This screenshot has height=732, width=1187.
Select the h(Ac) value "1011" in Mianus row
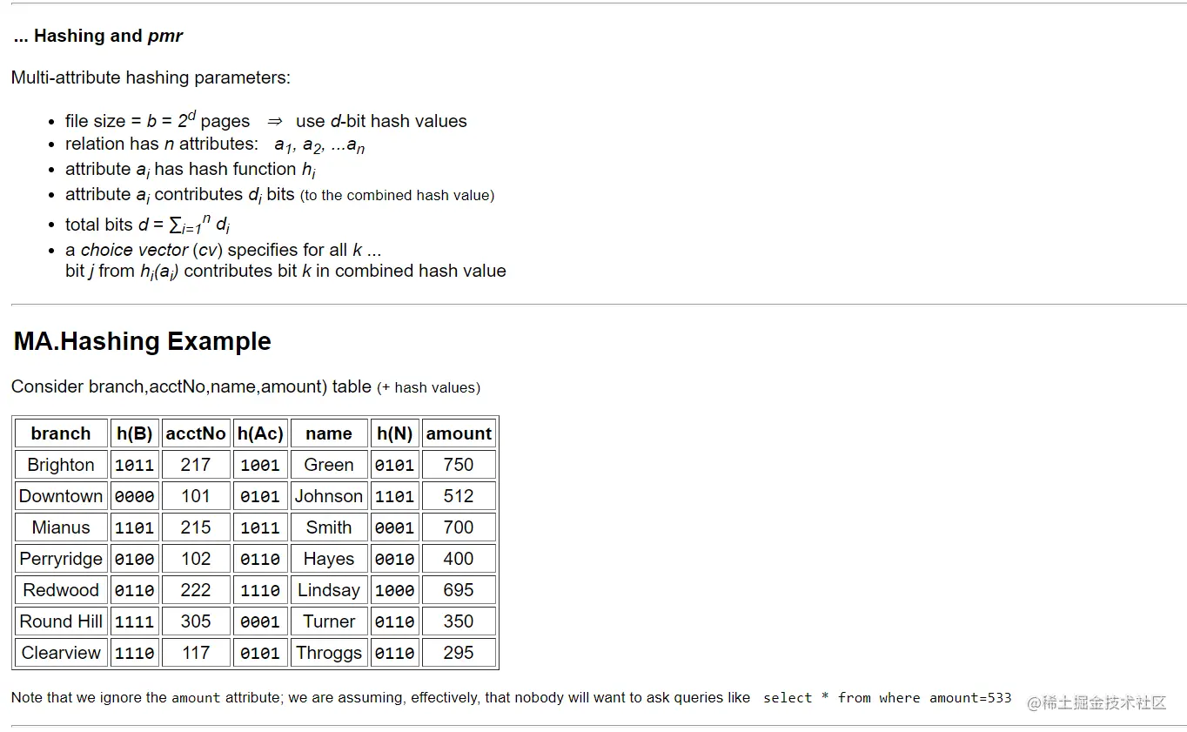tap(260, 527)
